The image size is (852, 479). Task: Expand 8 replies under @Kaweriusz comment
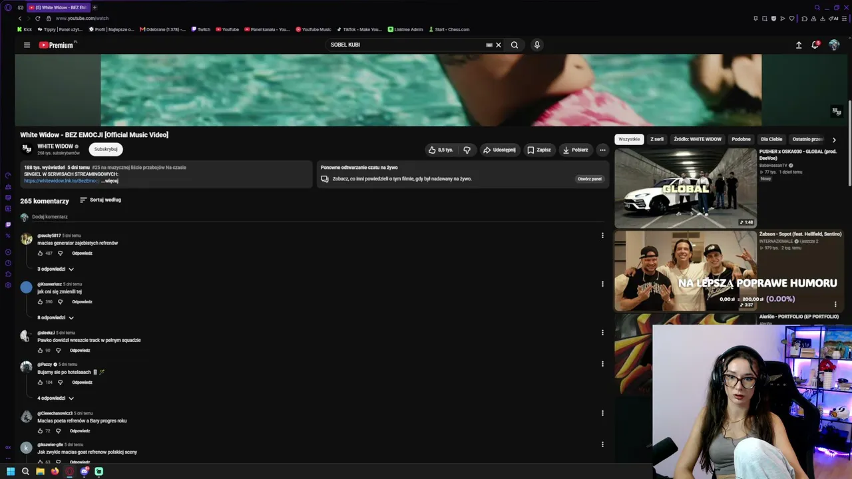[x=55, y=317]
